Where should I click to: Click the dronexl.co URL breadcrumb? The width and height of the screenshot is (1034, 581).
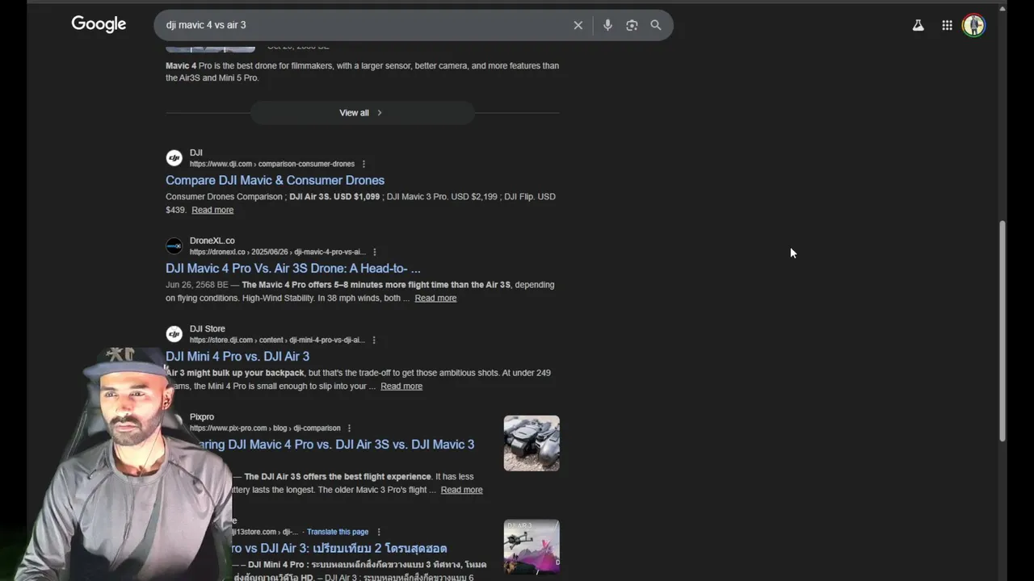277,252
